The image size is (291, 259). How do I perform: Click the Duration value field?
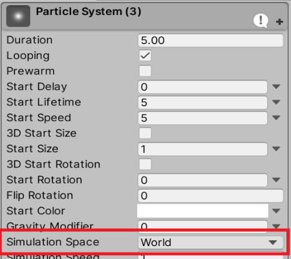[211, 40]
